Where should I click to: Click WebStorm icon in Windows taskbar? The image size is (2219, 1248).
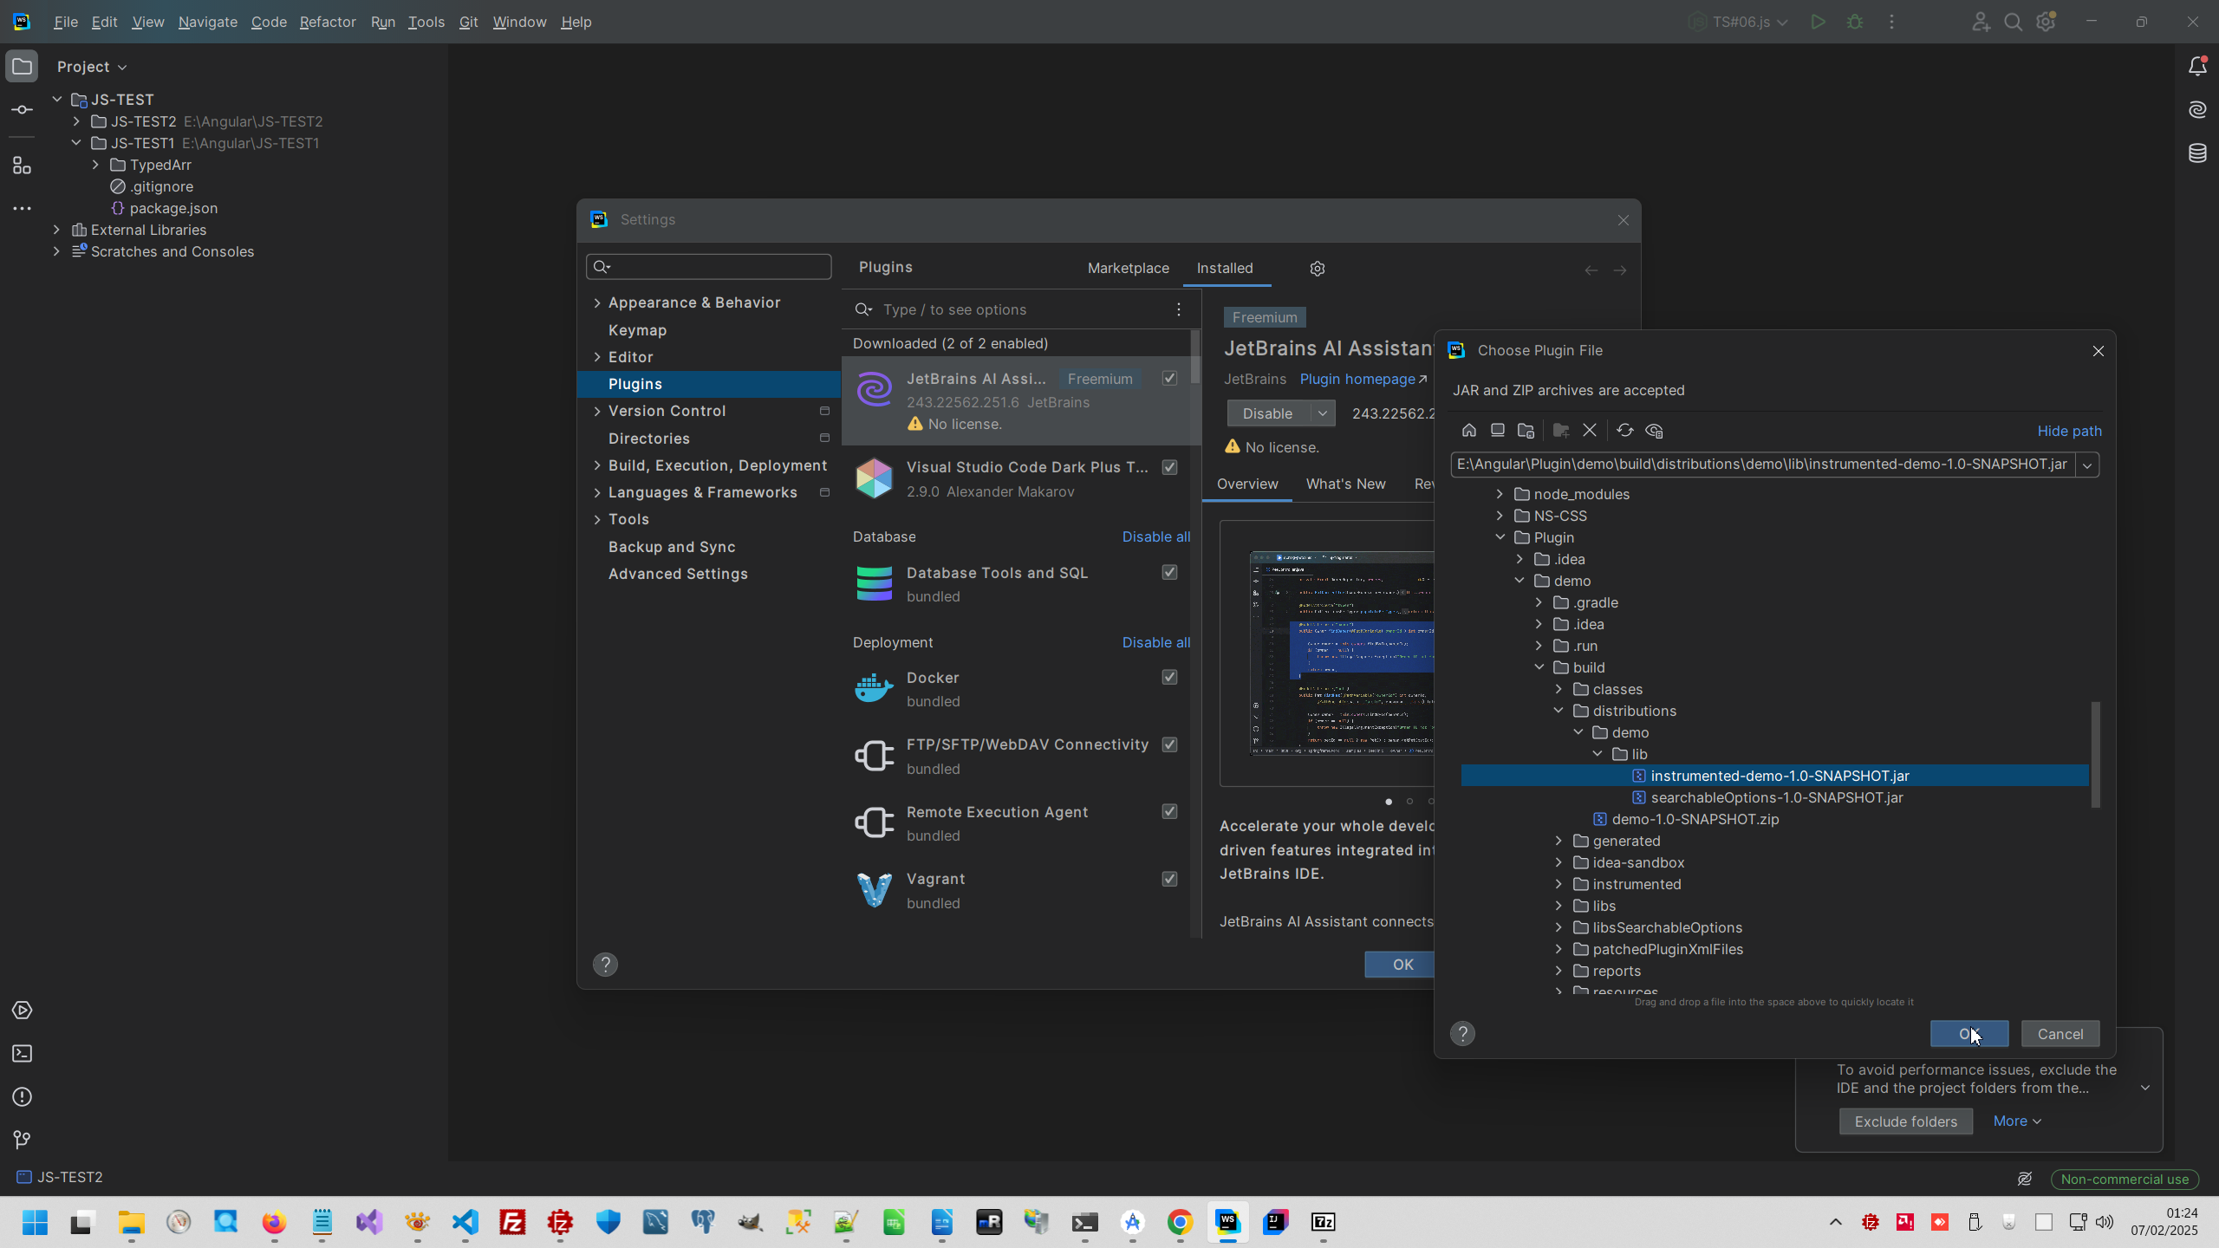point(1227,1222)
